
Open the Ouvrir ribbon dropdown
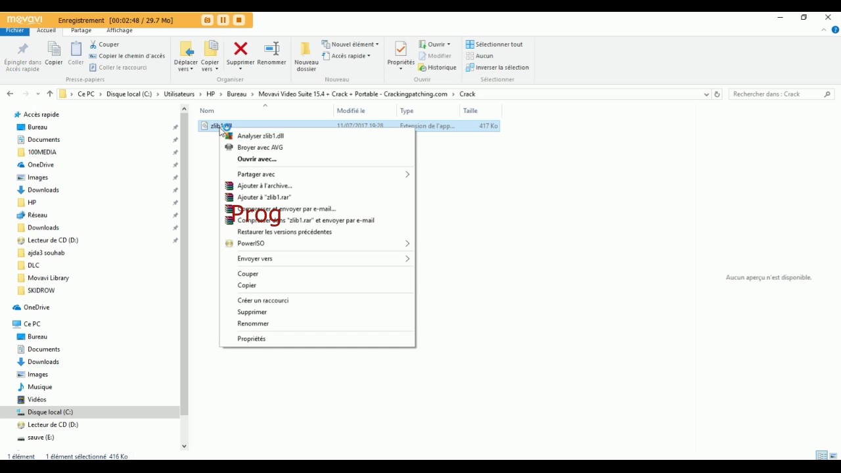click(x=434, y=44)
